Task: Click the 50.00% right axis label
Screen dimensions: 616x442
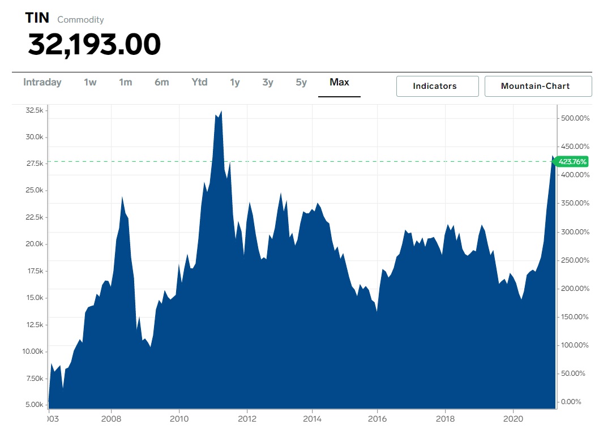Action: (573, 374)
